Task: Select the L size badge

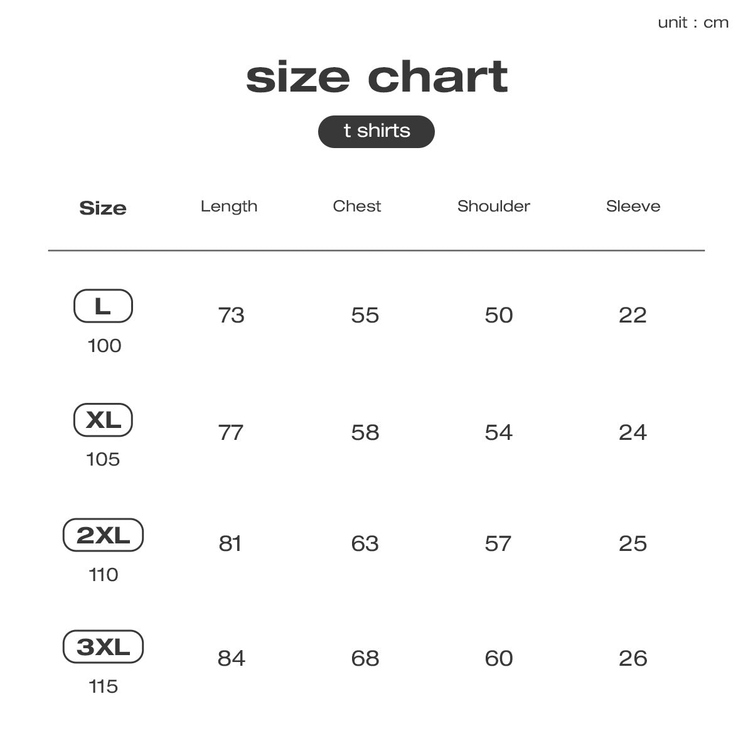Action: pyautogui.click(x=103, y=306)
